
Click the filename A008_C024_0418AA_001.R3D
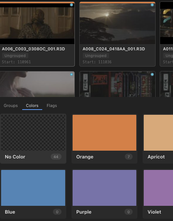click(x=114, y=49)
